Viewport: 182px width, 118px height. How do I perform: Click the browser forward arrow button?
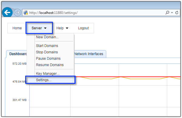tap(17, 12)
